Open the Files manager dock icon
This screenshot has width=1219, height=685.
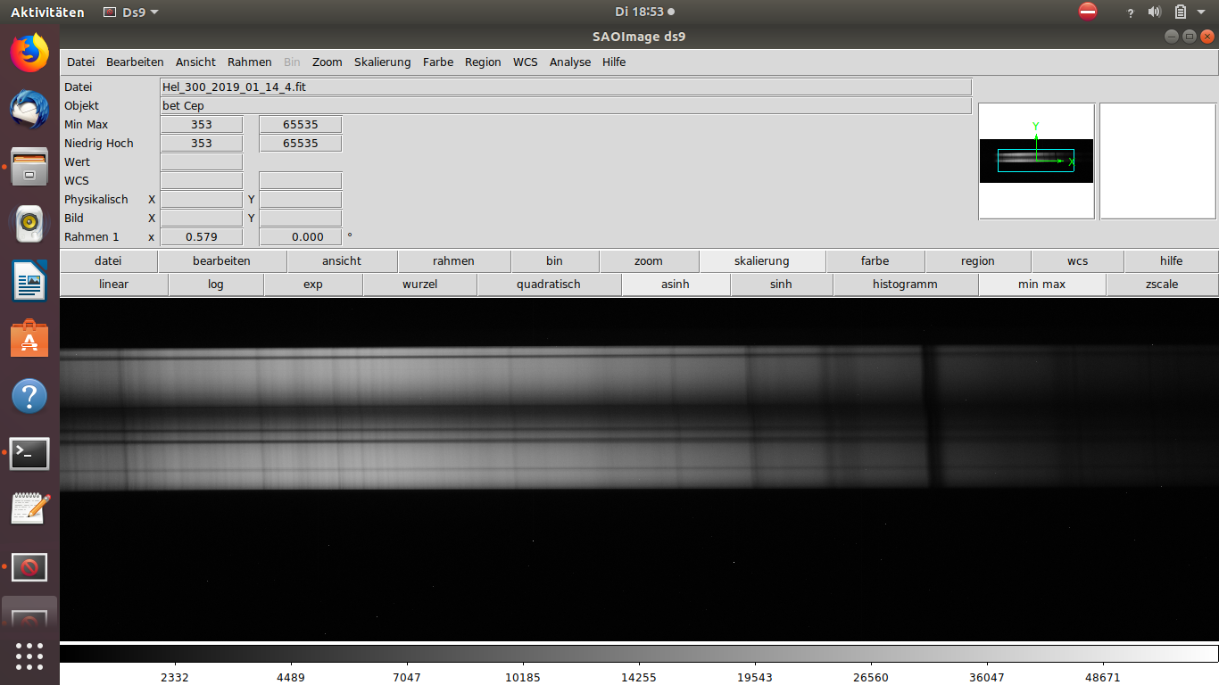click(x=29, y=167)
